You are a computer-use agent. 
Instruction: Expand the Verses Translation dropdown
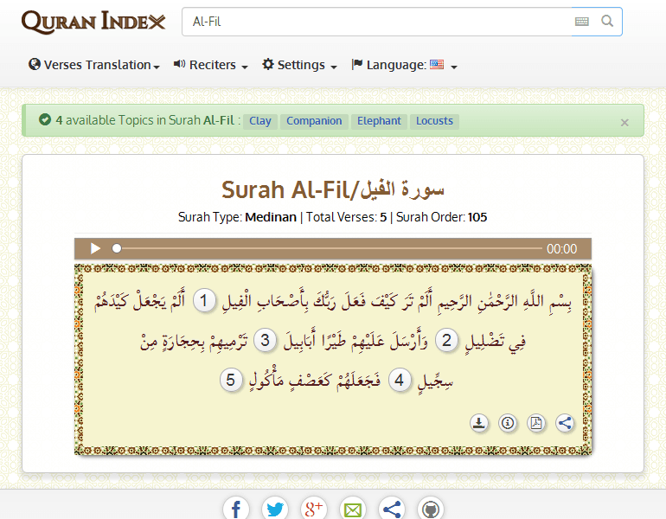click(x=94, y=65)
